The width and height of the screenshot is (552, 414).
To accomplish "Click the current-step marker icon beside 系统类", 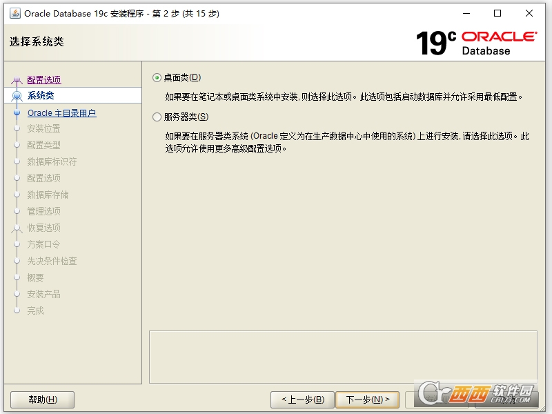I will (17, 95).
